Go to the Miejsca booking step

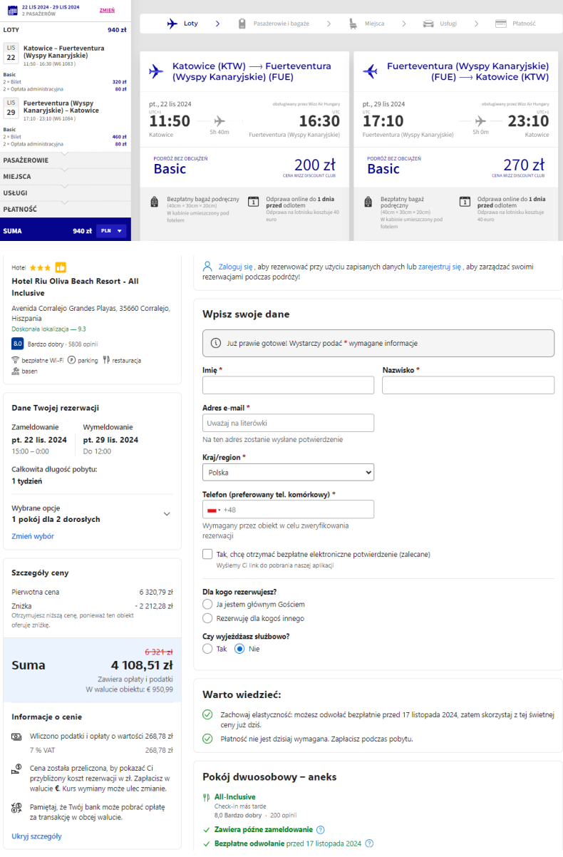point(367,24)
